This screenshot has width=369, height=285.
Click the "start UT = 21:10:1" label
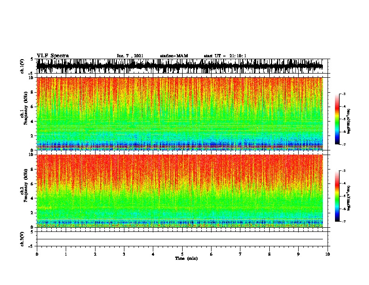pos(225,56)
